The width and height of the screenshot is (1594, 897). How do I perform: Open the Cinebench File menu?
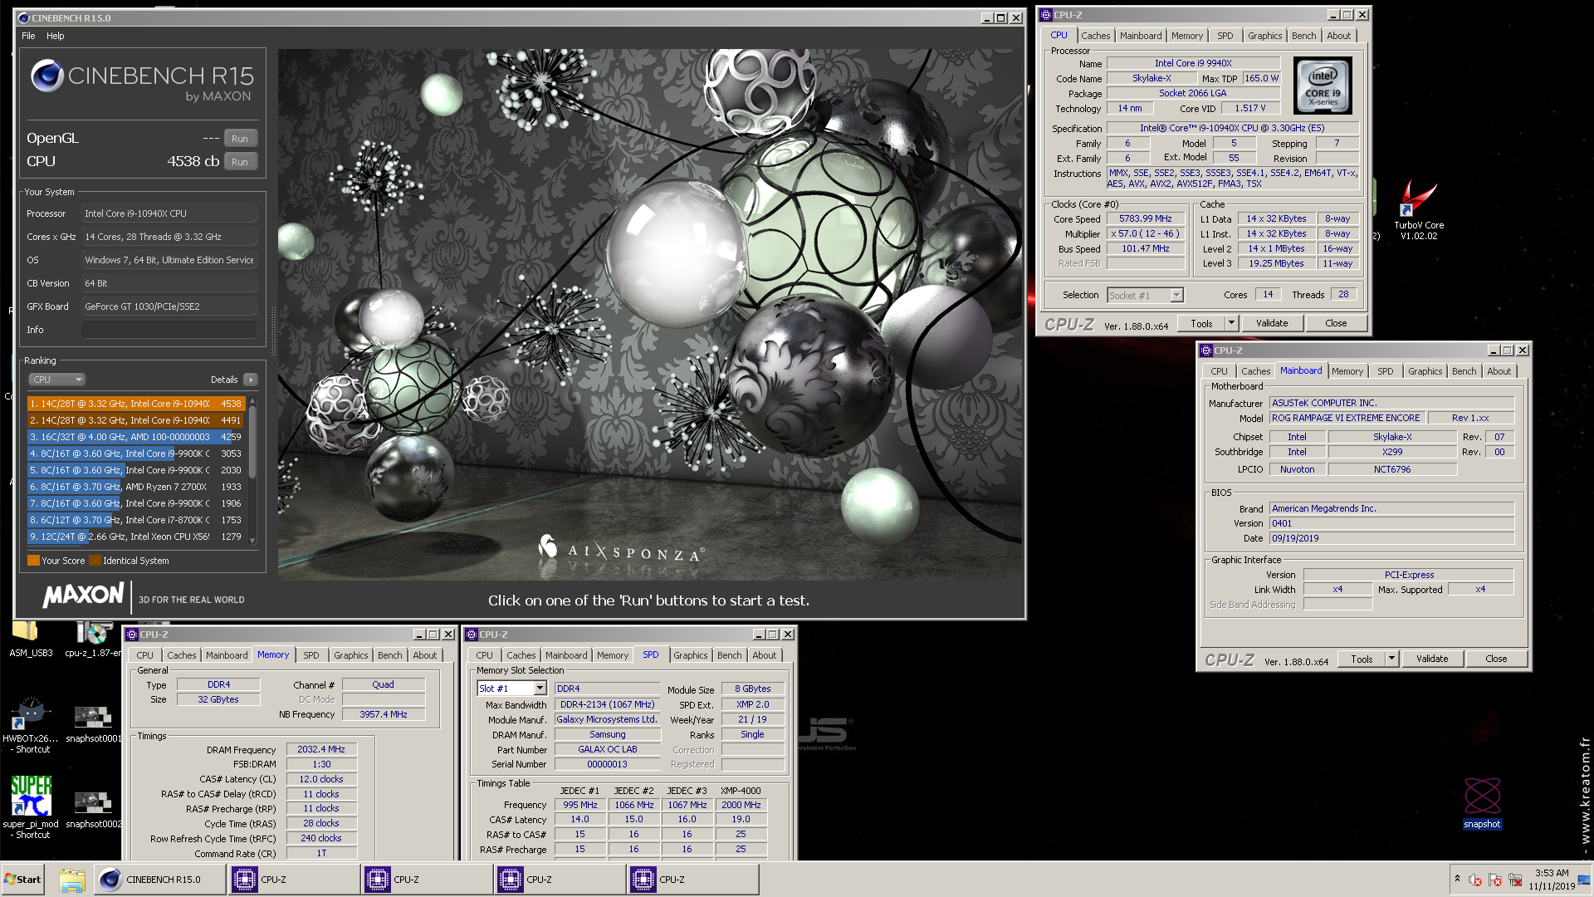[28, 36]
